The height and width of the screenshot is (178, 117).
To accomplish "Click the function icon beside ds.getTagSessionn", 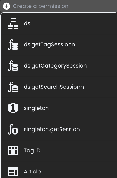I will tap(13, 44).
